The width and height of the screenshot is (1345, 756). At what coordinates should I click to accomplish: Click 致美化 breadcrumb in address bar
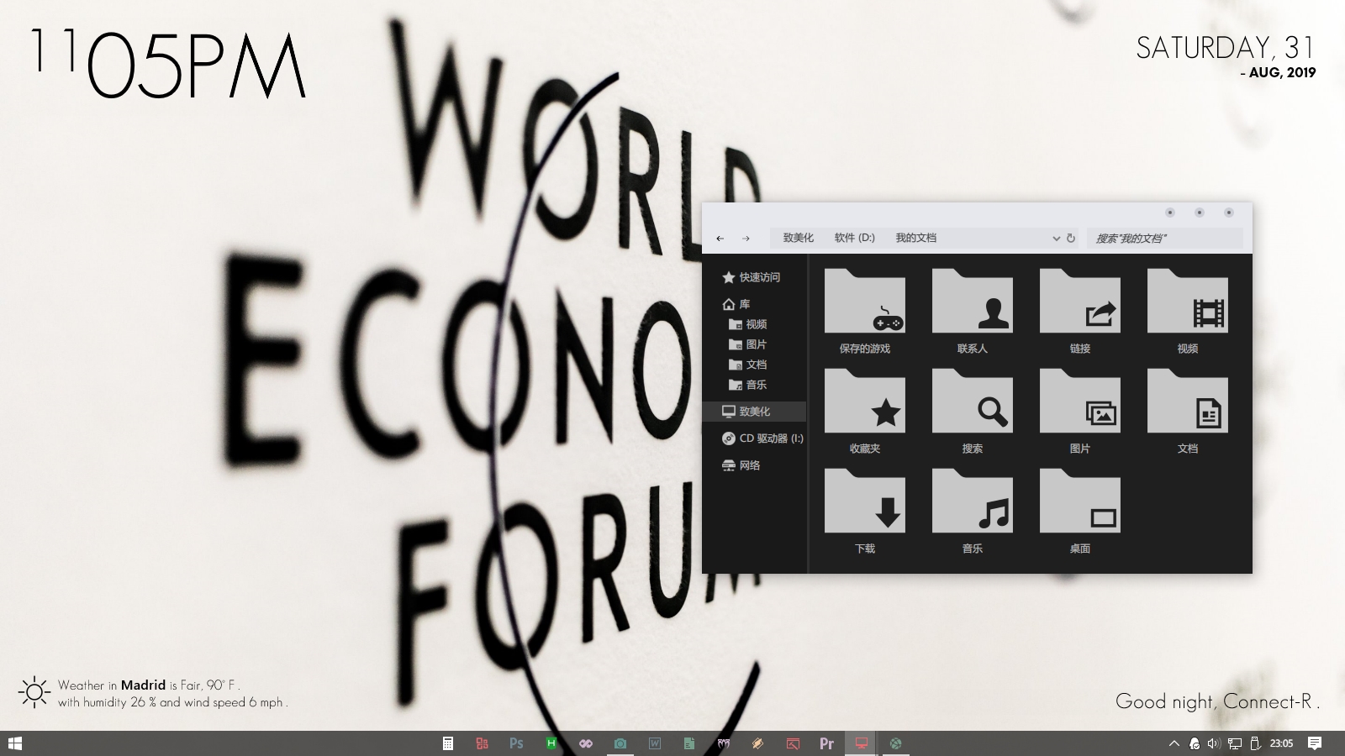pyautogui.click(x=798, y=238)
